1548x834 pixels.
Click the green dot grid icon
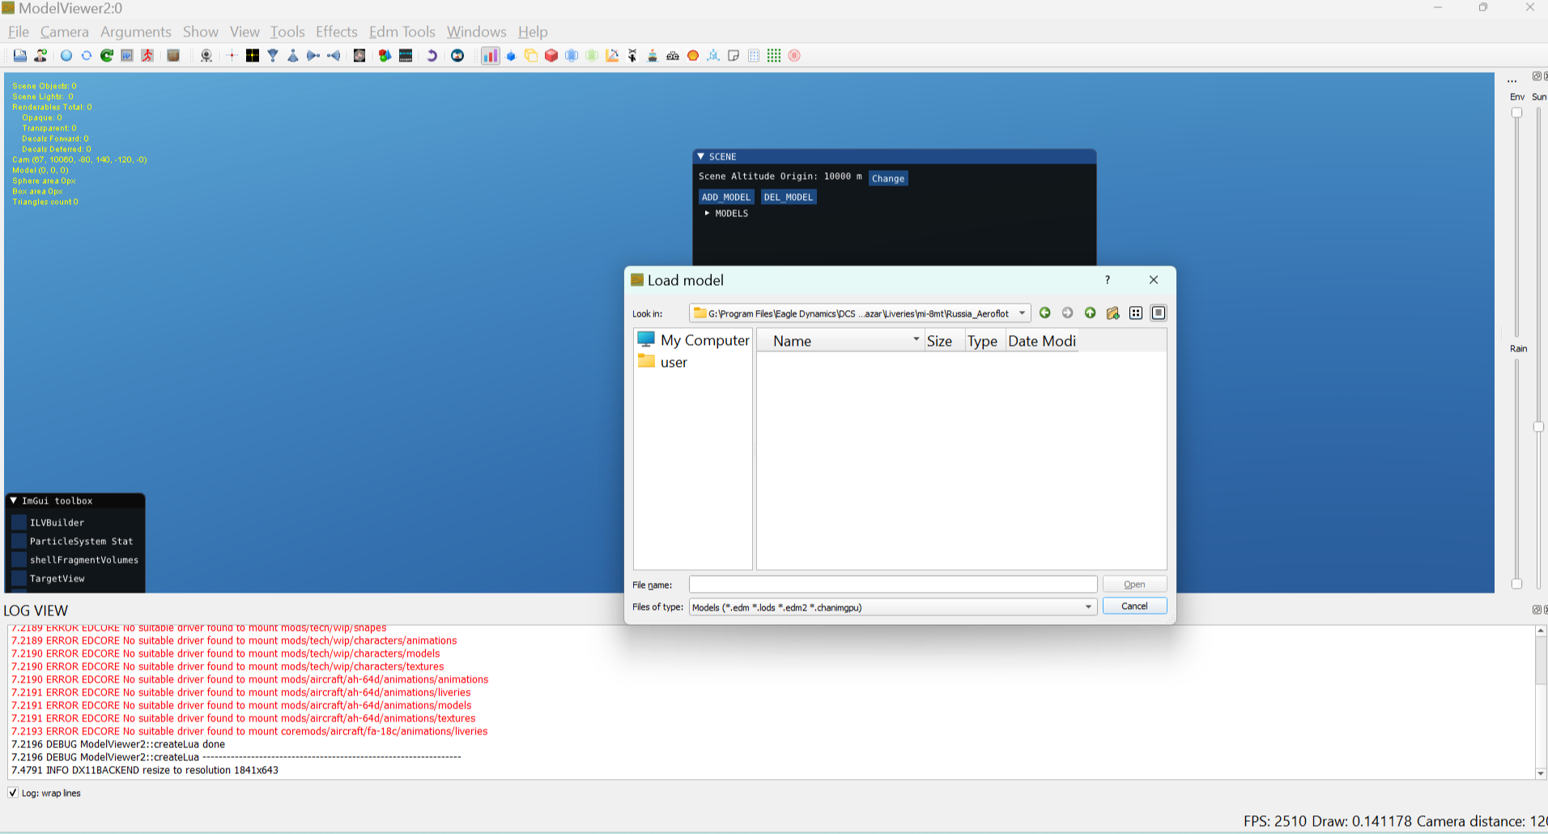[774, 56]
